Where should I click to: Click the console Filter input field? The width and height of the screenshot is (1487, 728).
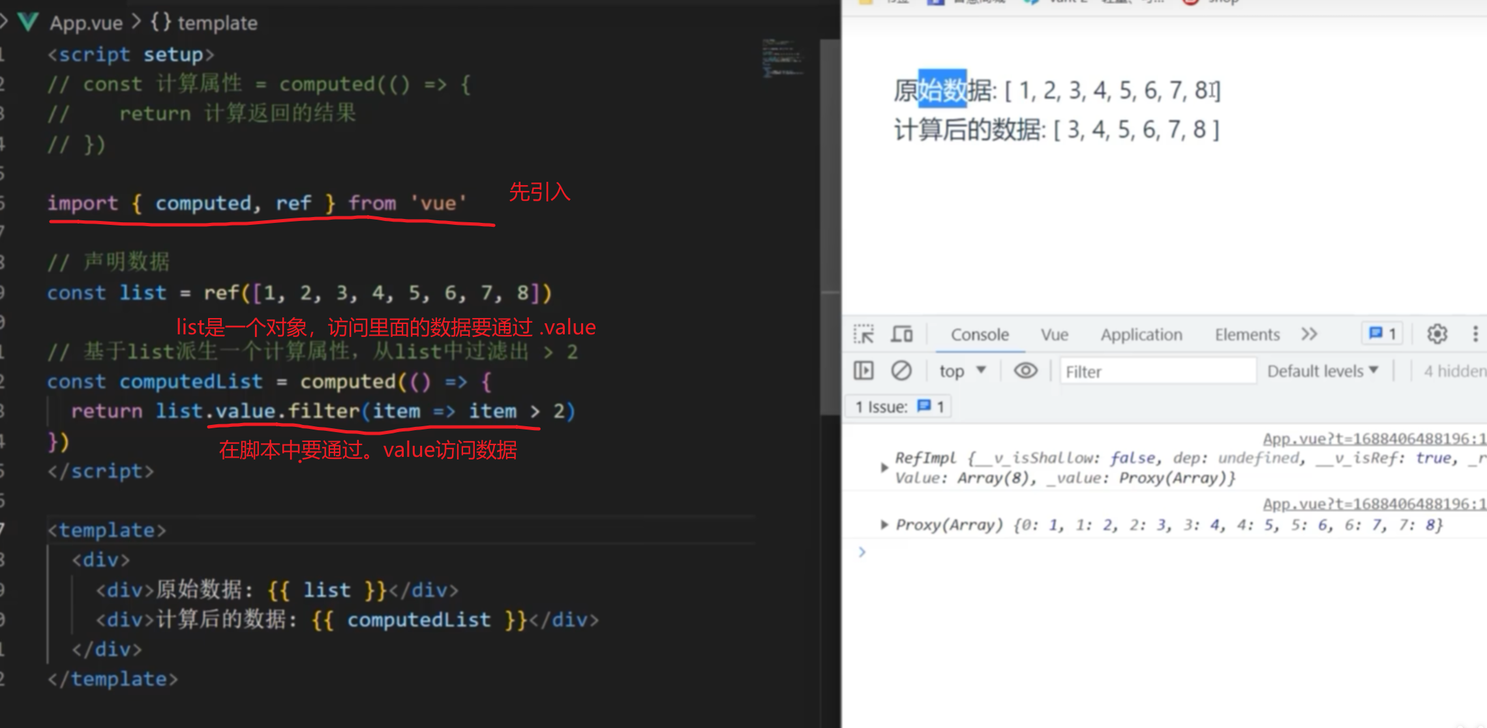pos(1157,371)
